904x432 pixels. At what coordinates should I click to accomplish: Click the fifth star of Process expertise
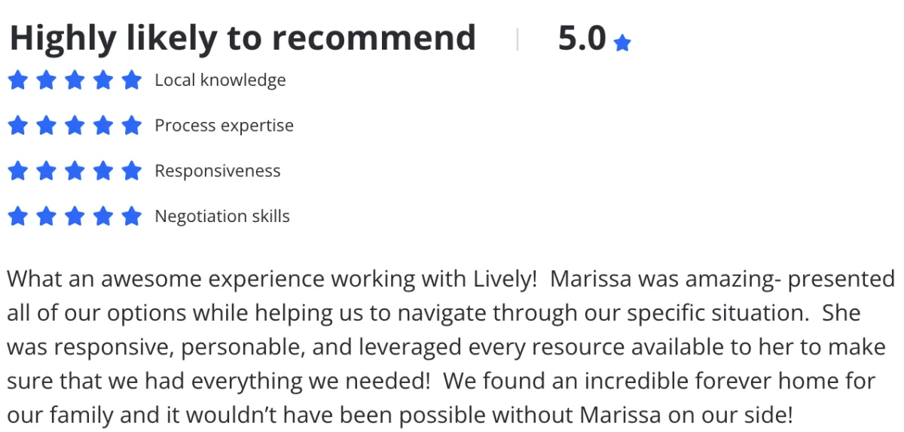coord(132,125)
